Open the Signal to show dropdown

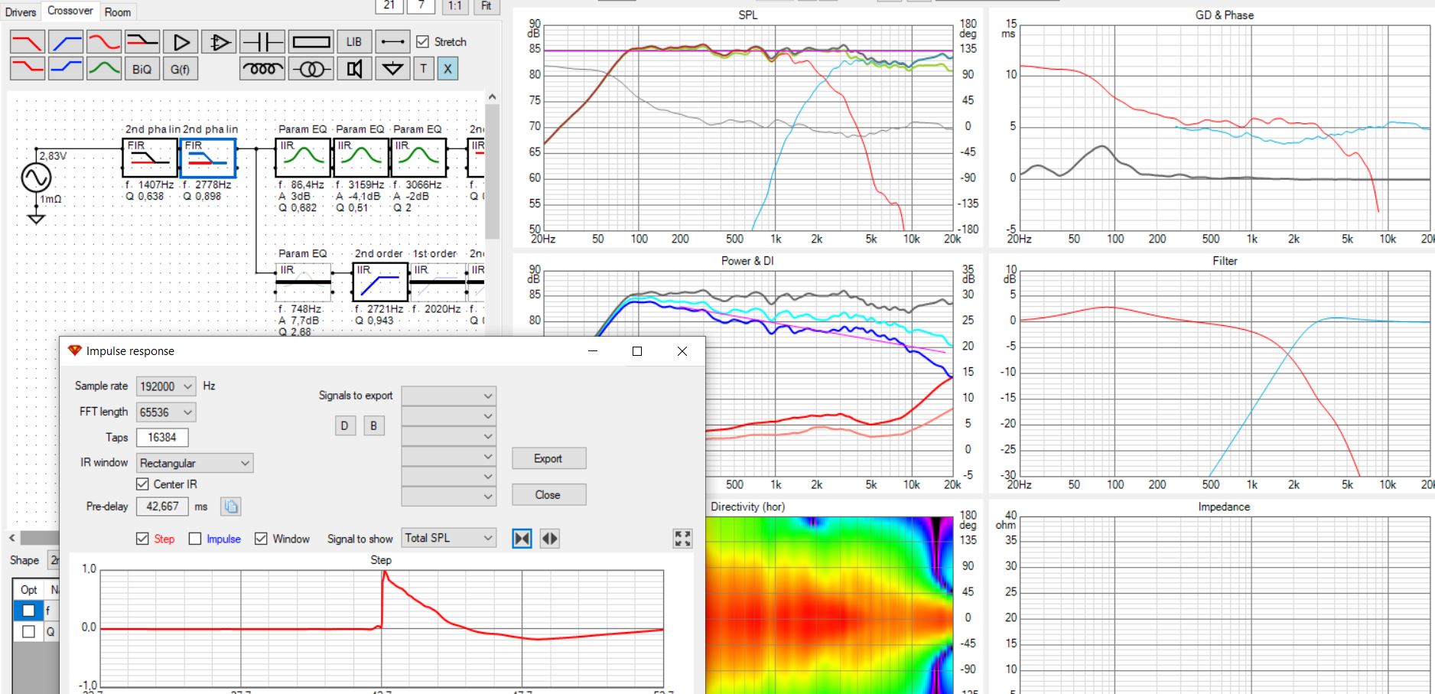pos(449,538)
